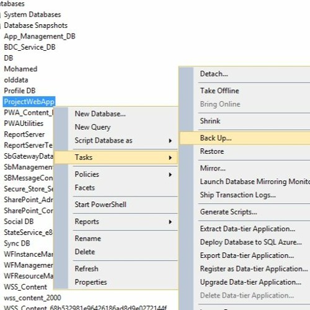Viewport: 310px width, 310px height.
Task: Select Profile DB database
Action: (x=20, y=91)
